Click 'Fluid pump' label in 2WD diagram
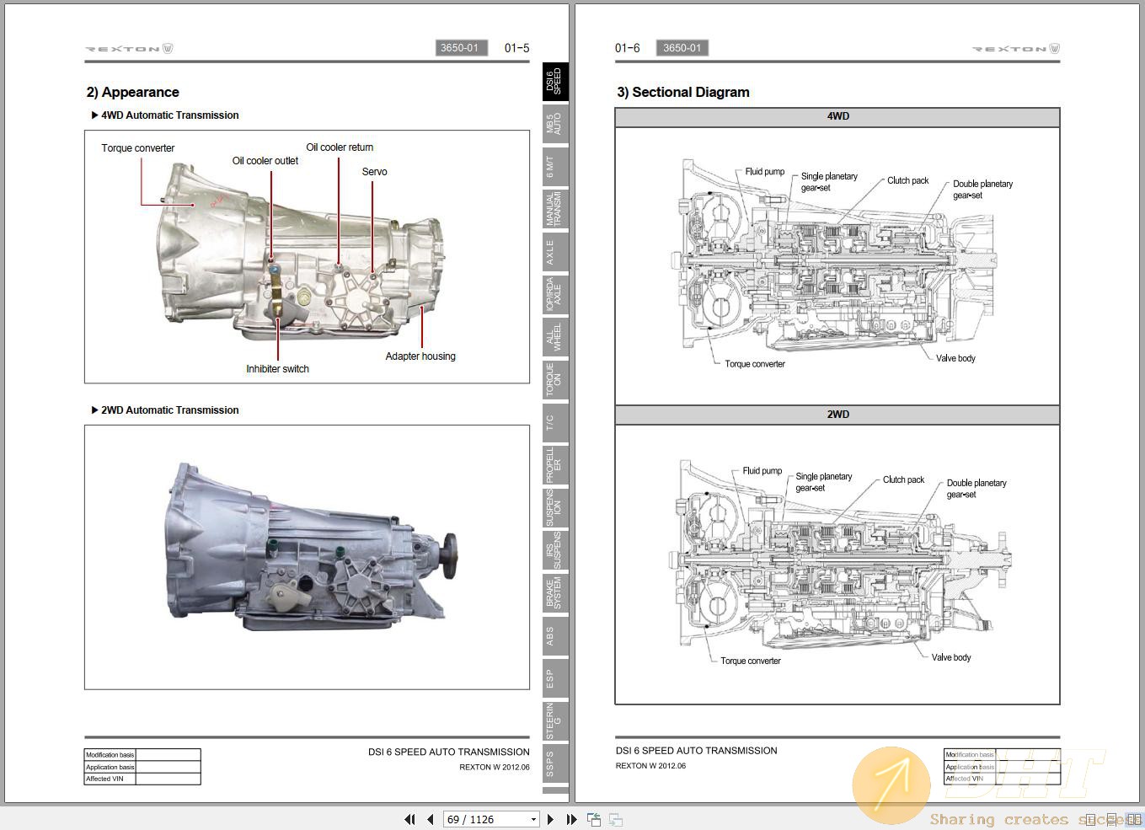Image resolution: width=1145 pixels, height=830 pixels. pos(762,471)
